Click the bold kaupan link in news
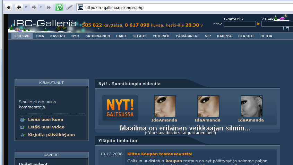Image resolution: width=293 pixels, height=165 pixels. 174,161
